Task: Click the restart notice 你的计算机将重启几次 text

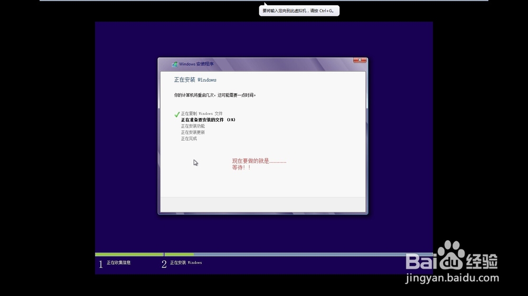Action: (215, 95)
